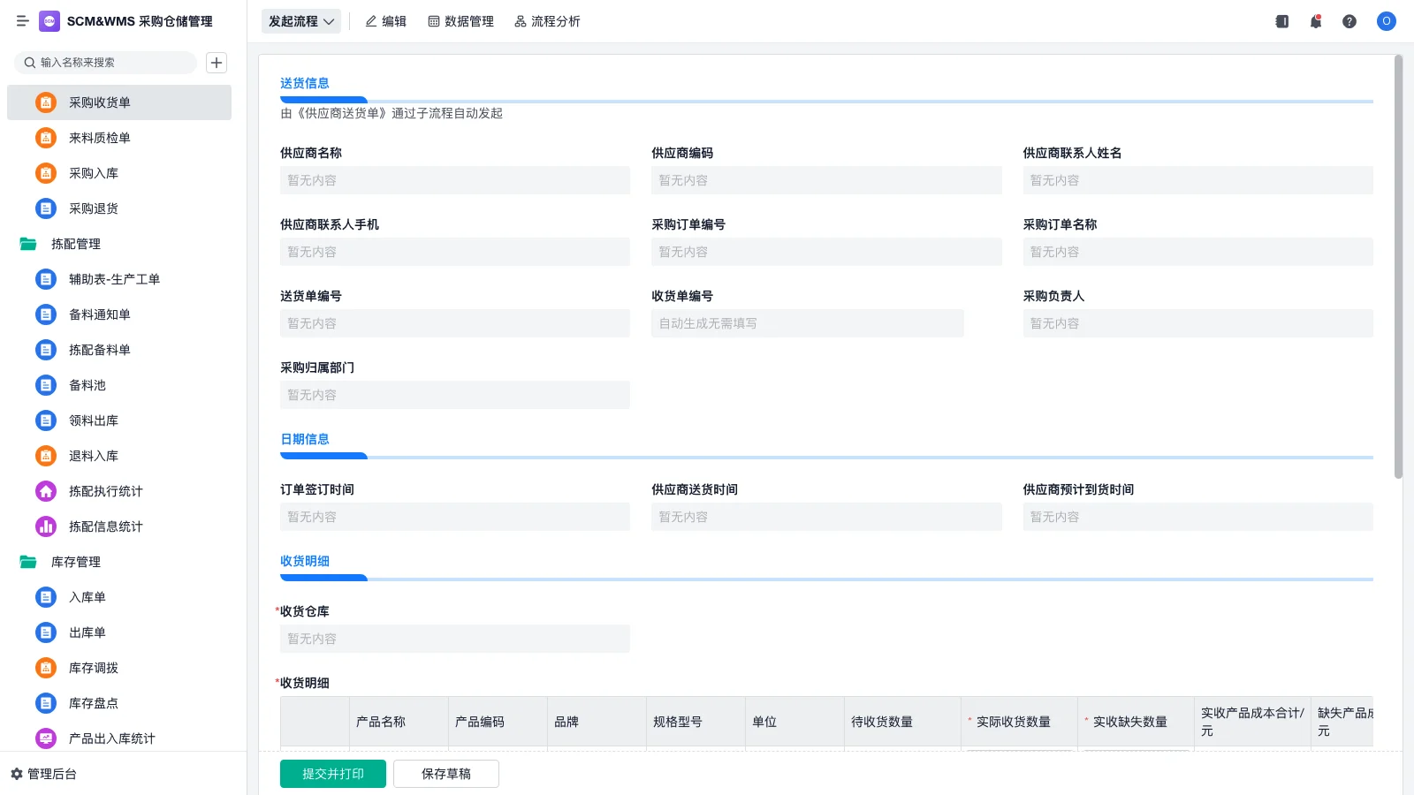Select 库存盘点 in the sidebar

pos(119,703)
